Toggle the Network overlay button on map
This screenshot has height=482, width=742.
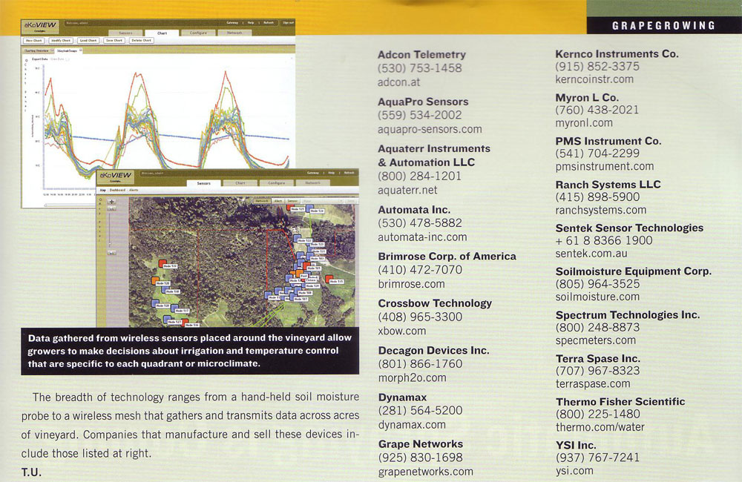click(x=262, y=201)
